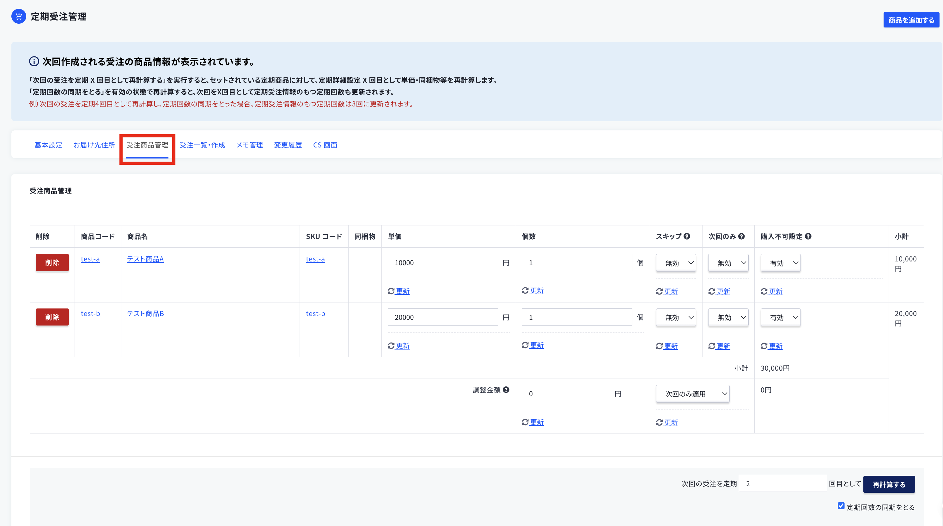Image resolution: width=943 pixels, height=526 pixels.
Task: Click the 20,000 円 row subtotal
Action: pos(906,318)
